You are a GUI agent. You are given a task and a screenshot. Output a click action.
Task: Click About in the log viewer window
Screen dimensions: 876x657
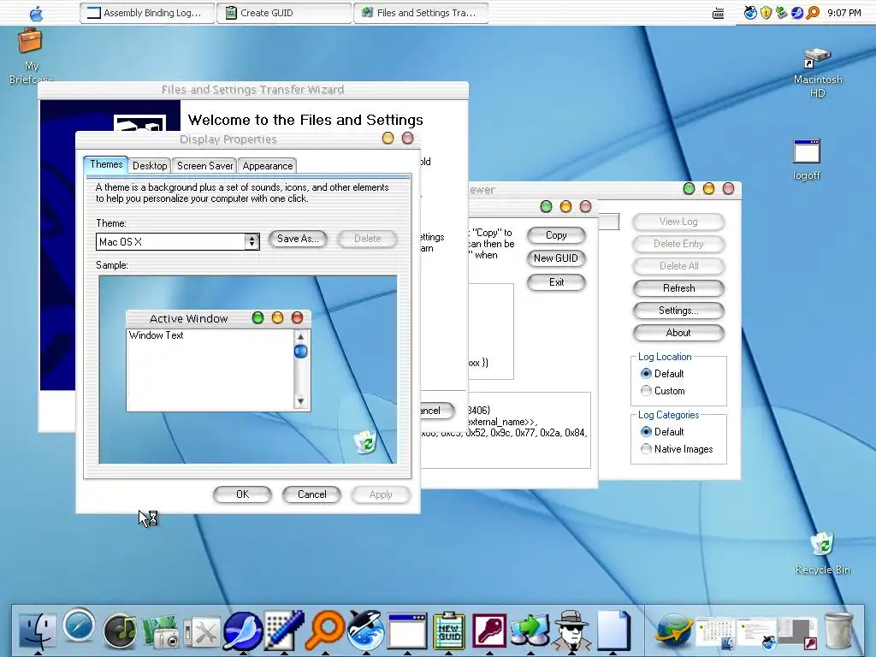(678, 333)
